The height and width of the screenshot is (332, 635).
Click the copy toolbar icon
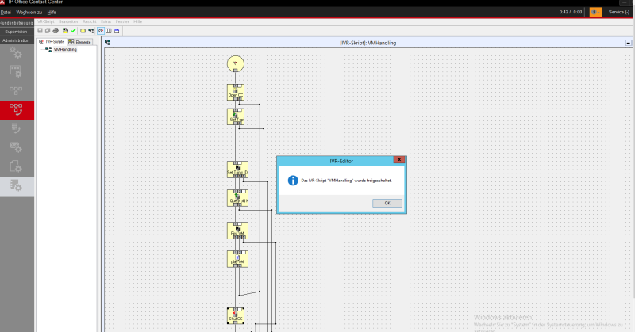point(48,31)
